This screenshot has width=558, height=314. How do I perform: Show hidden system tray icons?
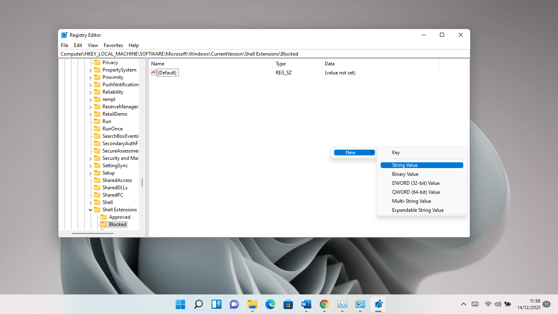(x=463, y=304)
